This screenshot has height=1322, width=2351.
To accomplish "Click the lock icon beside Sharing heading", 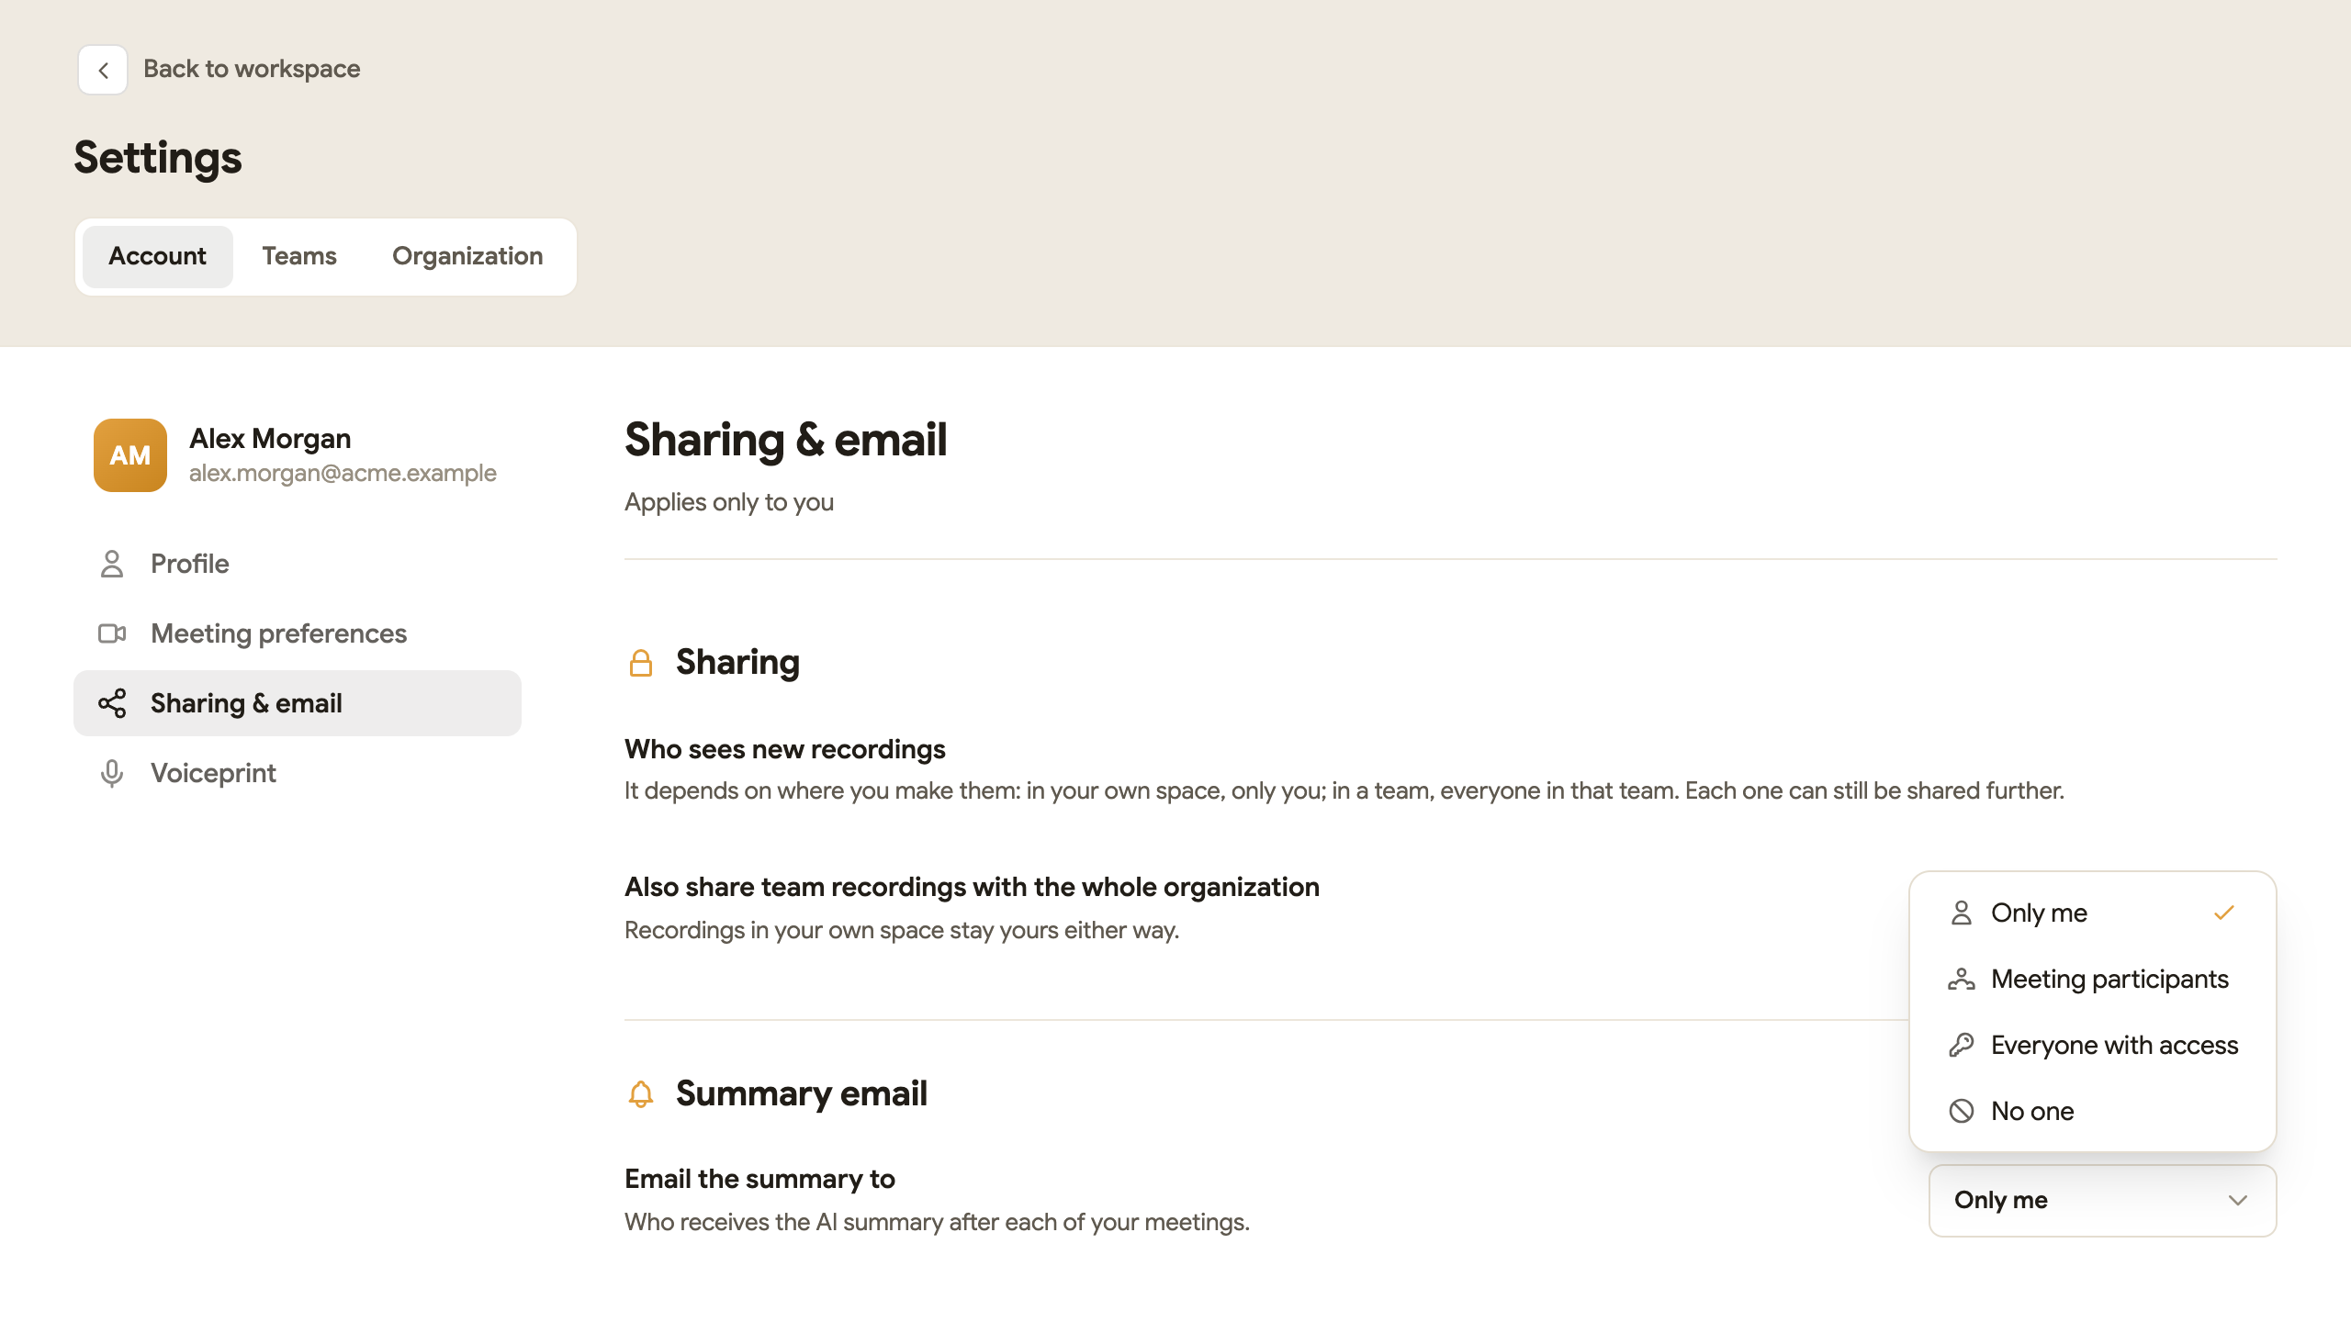I will point(641,663).
